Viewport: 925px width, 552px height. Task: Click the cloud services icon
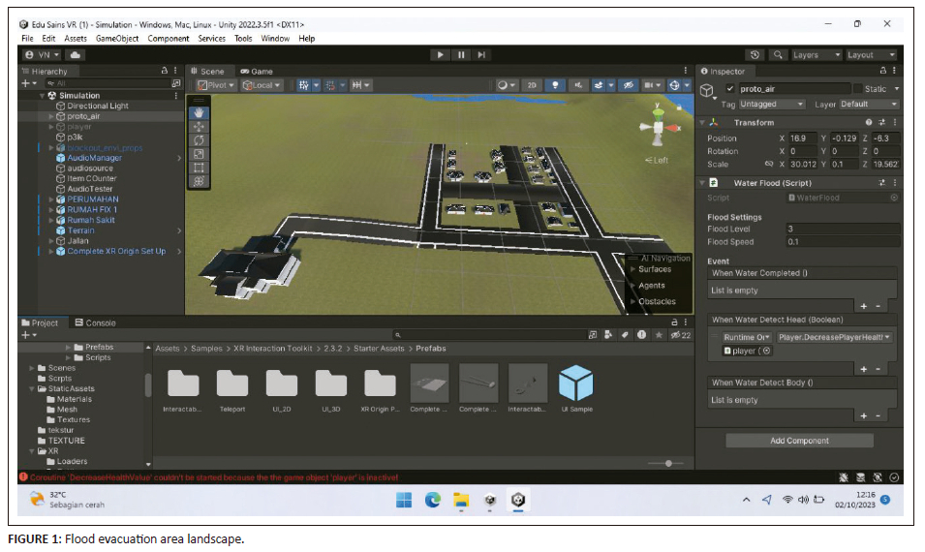76,55
